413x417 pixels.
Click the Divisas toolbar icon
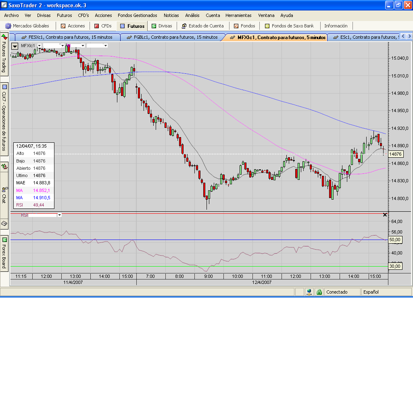(x=154, y=26)
